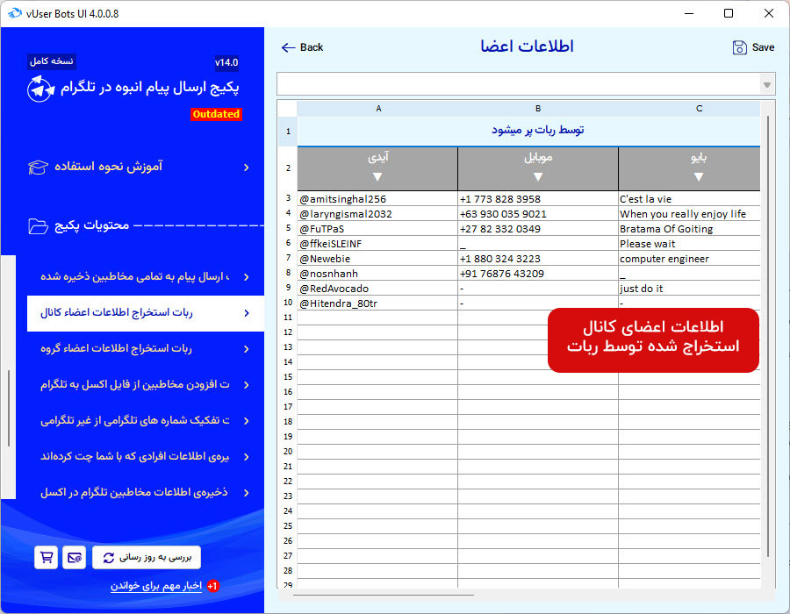The height and width of the screenshot is (614, 790).
Task: Select column B header
Action: [x=538, y=109]
